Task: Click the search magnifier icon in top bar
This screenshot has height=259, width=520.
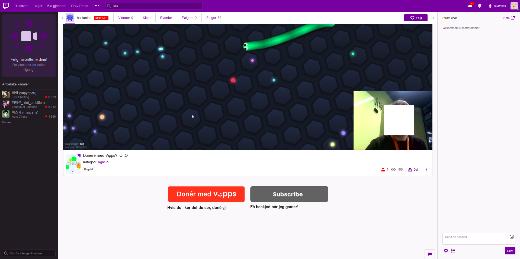Action: pos(109,6)
